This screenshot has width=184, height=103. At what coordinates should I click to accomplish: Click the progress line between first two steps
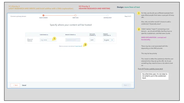click(x=59, y=15)
